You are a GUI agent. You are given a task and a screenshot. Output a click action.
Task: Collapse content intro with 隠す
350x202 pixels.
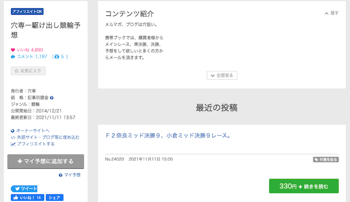coord(331,13)
